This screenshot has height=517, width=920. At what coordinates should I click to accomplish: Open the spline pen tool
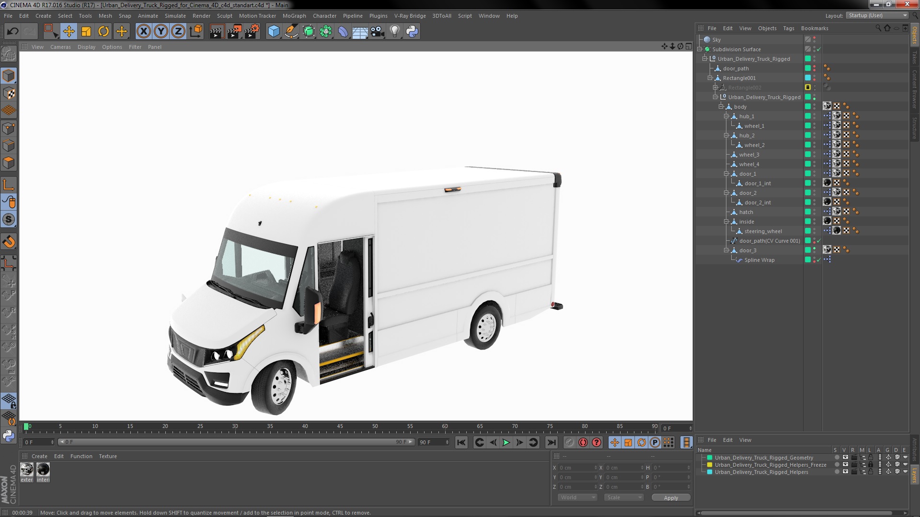291,32
